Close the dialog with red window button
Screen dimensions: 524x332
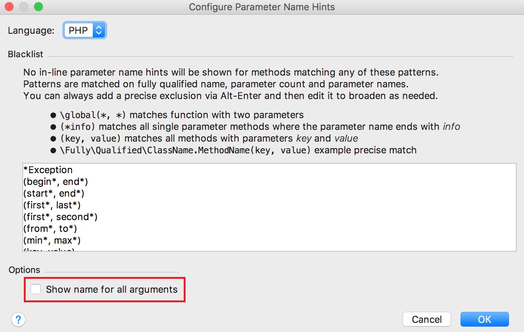tap(9, 7)
